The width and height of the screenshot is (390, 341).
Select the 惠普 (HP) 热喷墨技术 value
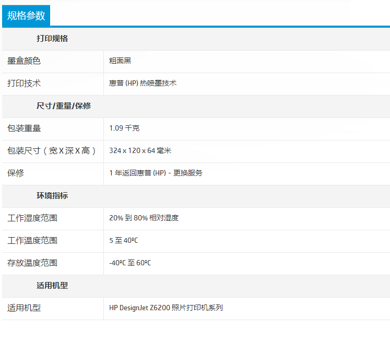click(x=143, y=83)
